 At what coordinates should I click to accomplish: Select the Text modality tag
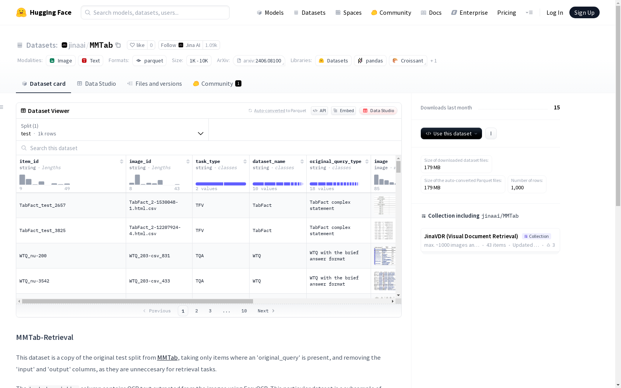[91, 61]
